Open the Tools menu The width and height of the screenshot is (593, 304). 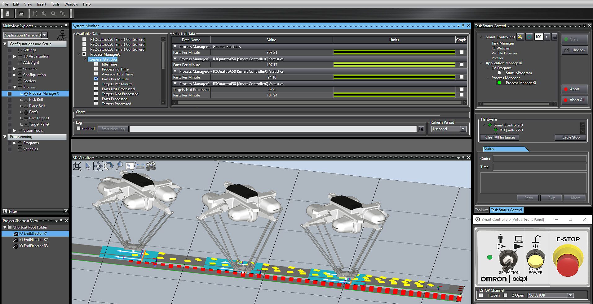tap(55, 4)
